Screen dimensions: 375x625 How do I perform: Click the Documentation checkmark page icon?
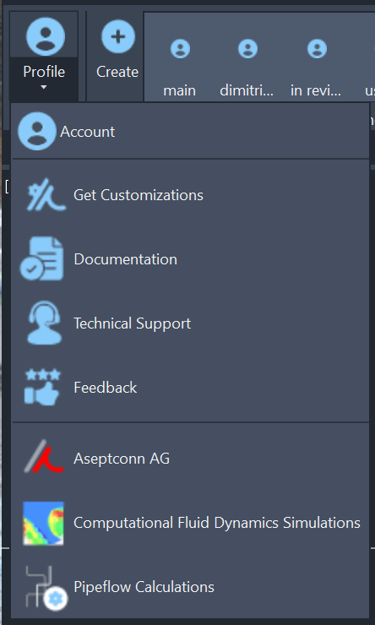[41, 258]
